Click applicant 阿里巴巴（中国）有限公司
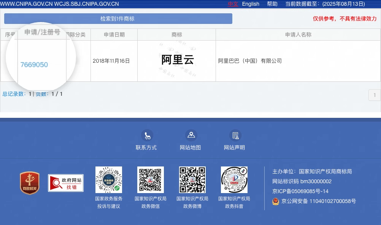The width and height of the screenshot is (381, 225). coord(250,61)
